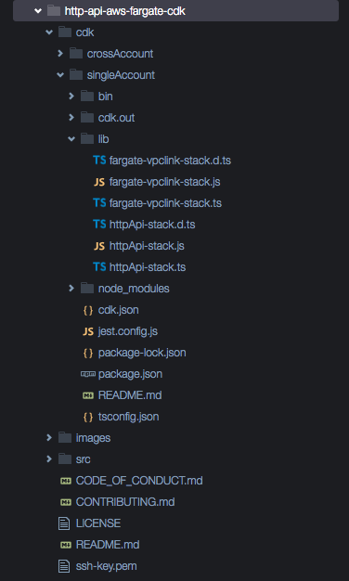
Task: Open CONTRIBUTING.md file
Action: pos(125,502)
